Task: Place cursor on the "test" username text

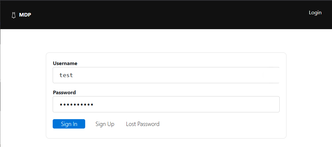Action: pos(66,75)
